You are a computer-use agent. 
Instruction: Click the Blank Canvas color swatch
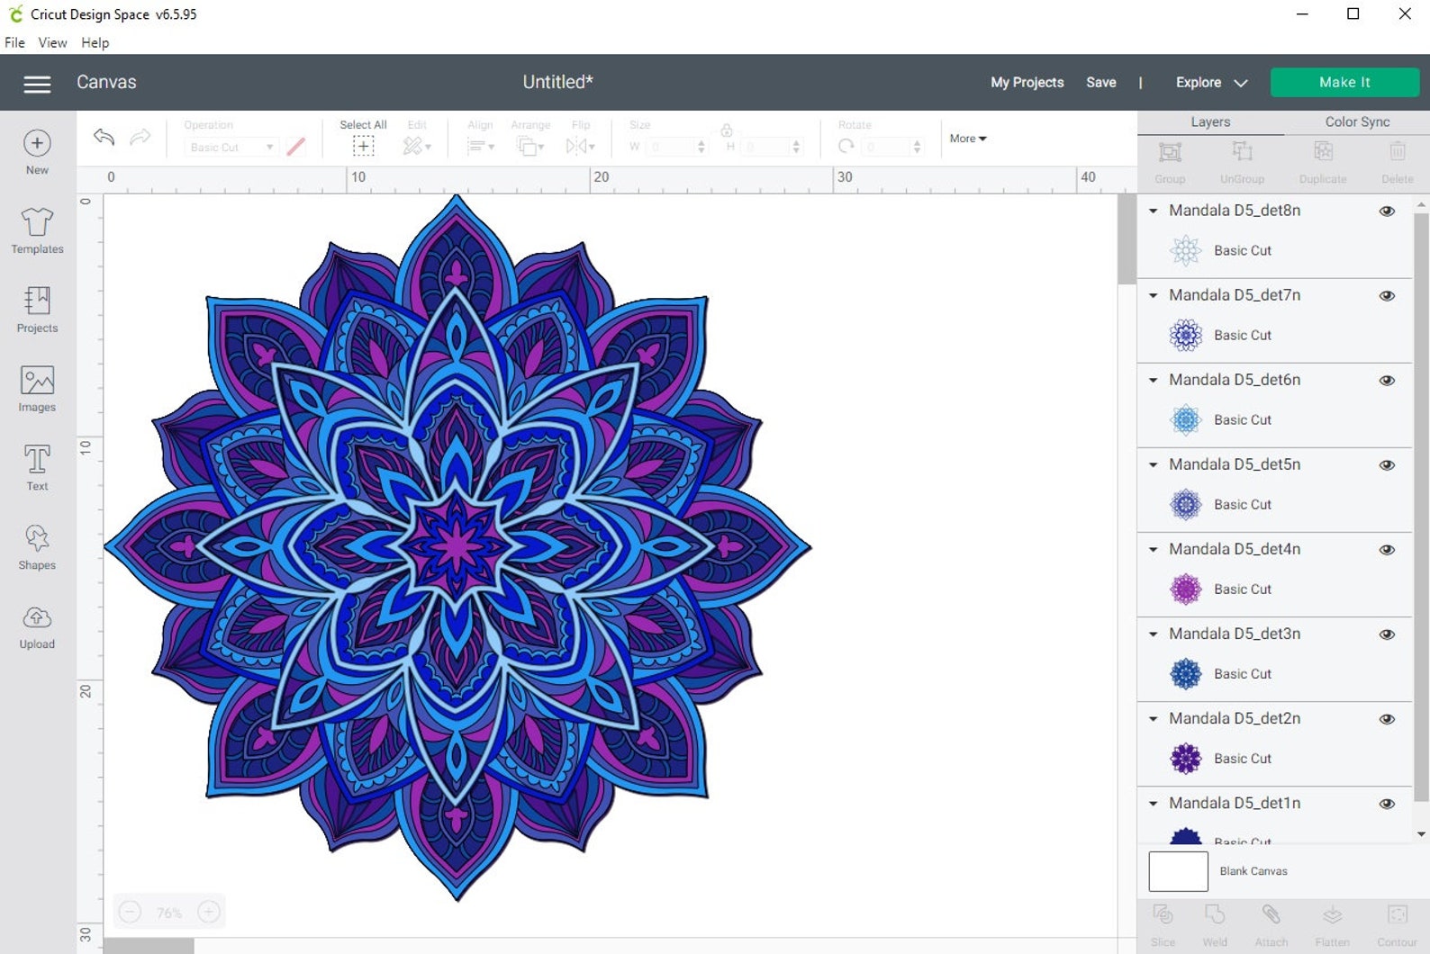click(1178, 871)
